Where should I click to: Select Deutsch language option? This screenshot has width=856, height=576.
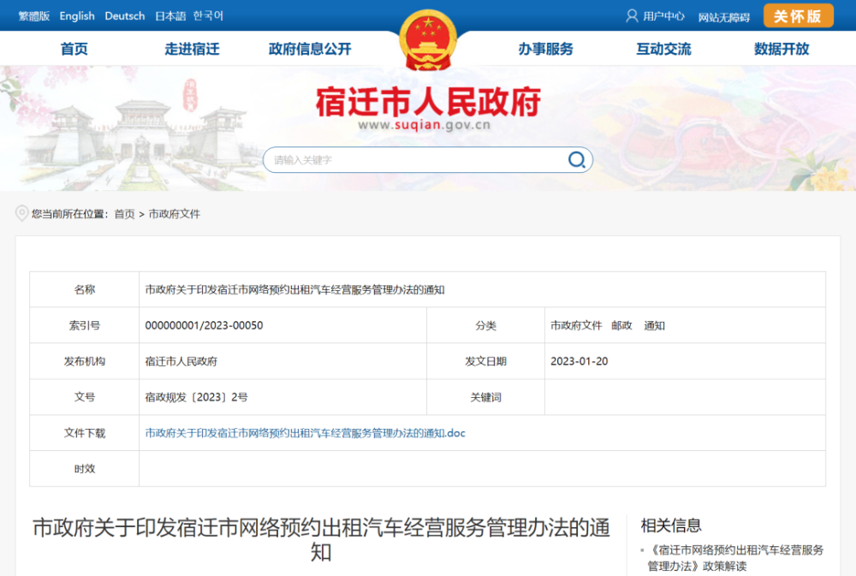point(125,16)
